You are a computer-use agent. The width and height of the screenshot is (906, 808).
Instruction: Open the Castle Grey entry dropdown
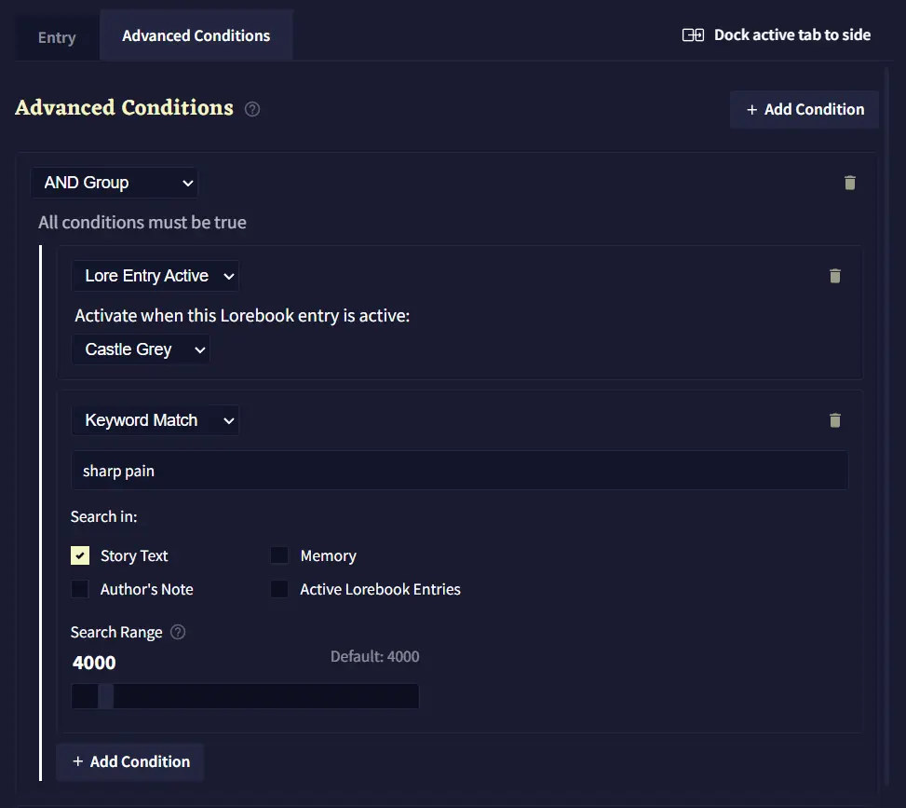pyautogui.click(x=141, y=349)
